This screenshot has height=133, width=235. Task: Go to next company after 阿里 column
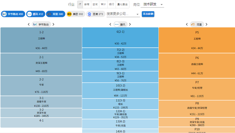206,24
